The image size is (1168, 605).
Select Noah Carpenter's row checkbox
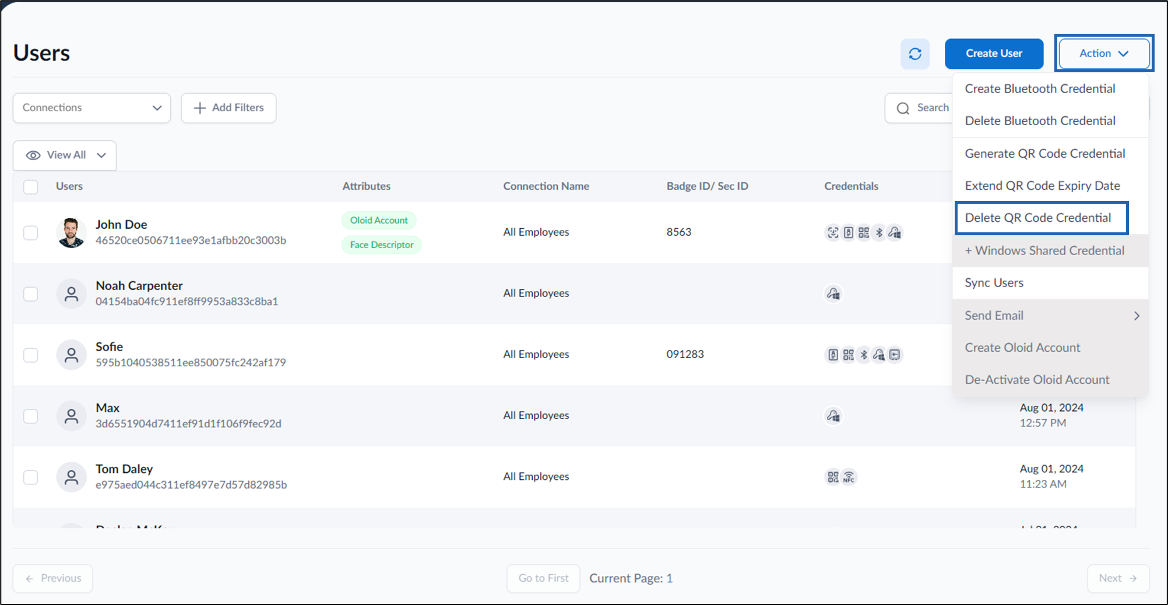(x=31, y=294)
